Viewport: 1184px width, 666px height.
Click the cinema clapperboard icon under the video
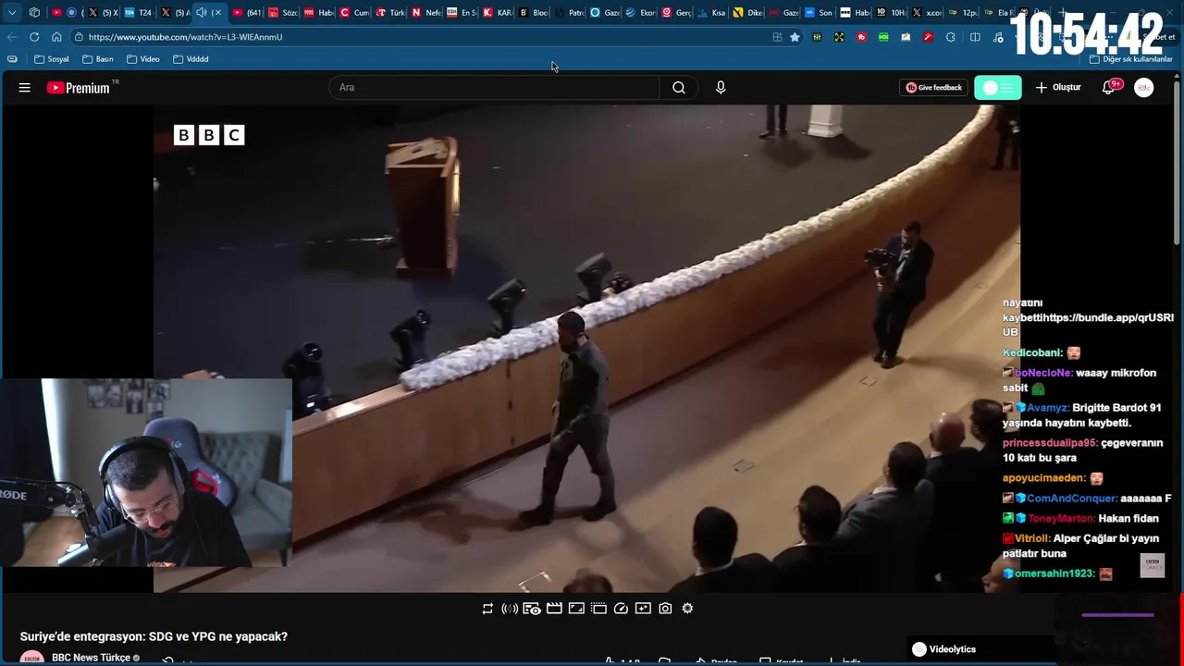[x=554, y=608]
